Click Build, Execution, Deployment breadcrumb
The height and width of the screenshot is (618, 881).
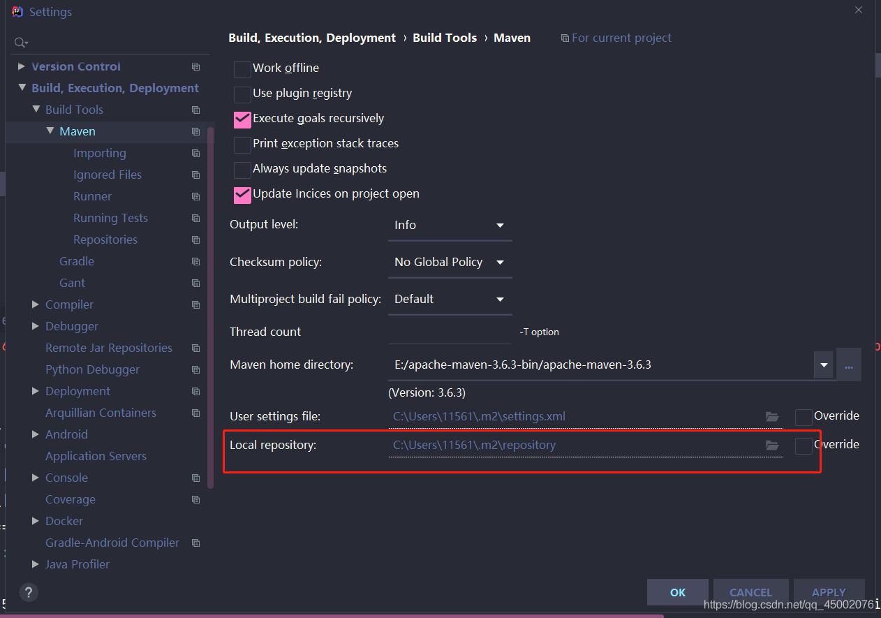[x=312, y=38]
